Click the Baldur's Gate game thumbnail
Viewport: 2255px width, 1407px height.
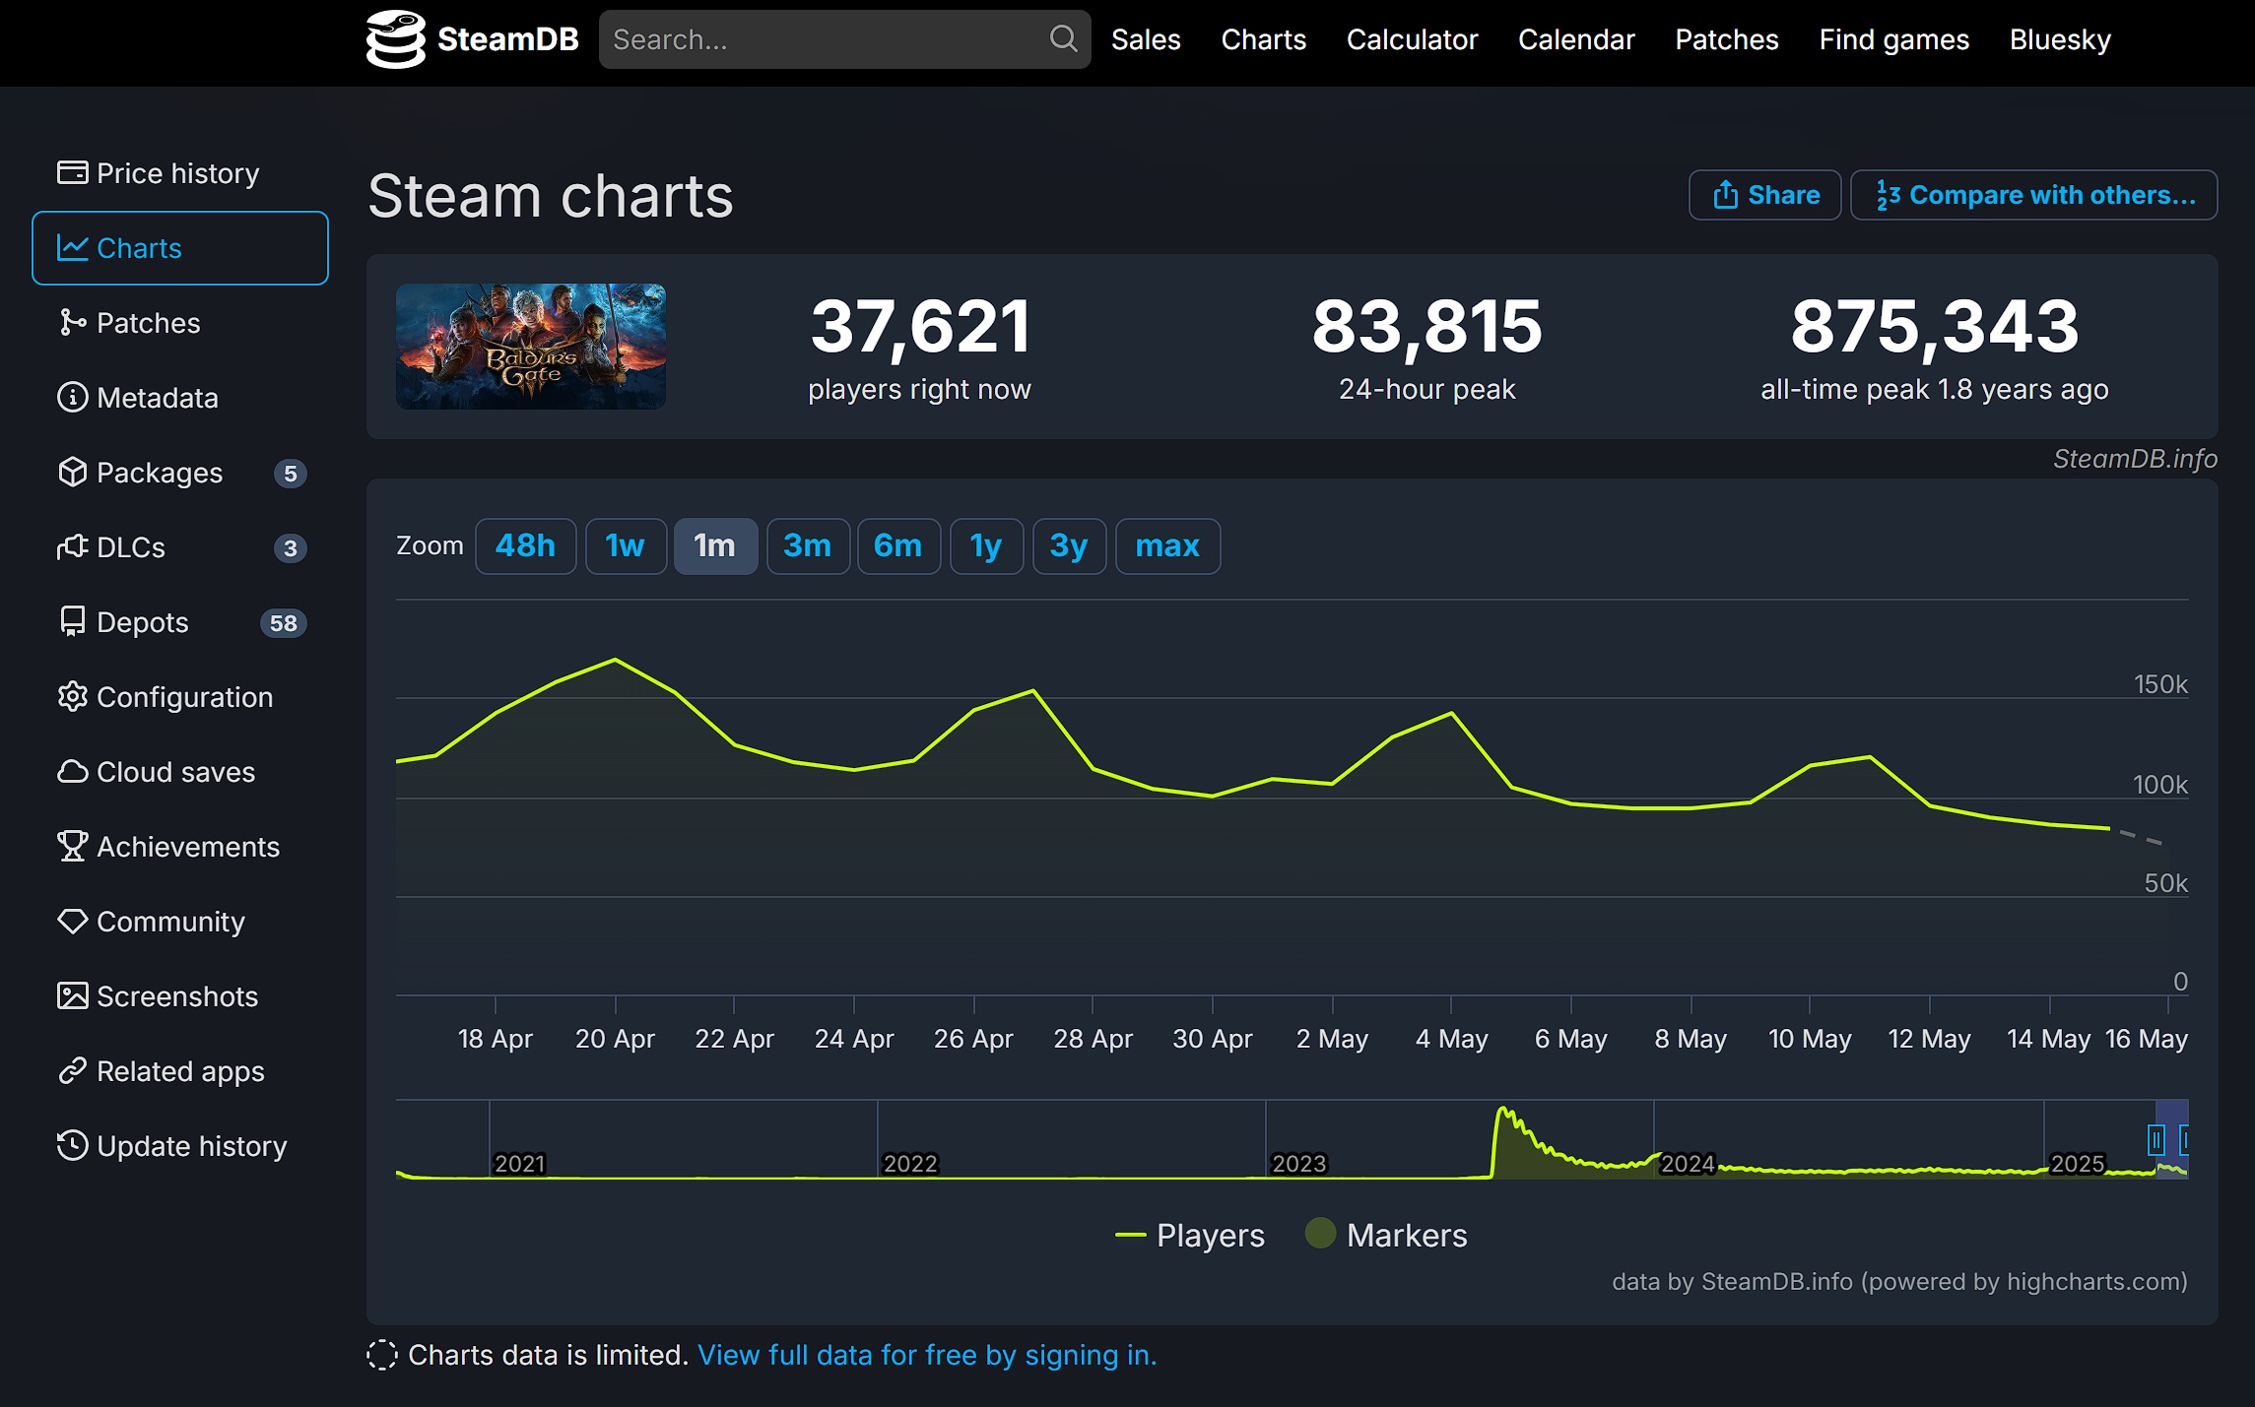[530, 347]
